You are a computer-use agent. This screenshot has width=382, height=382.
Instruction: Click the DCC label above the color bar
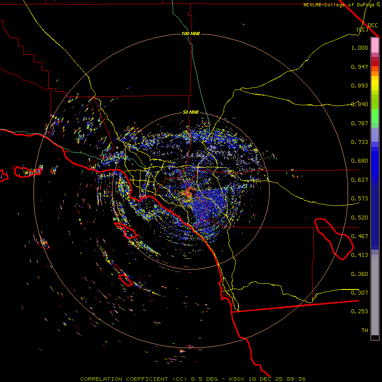click(x=373, y=25)
